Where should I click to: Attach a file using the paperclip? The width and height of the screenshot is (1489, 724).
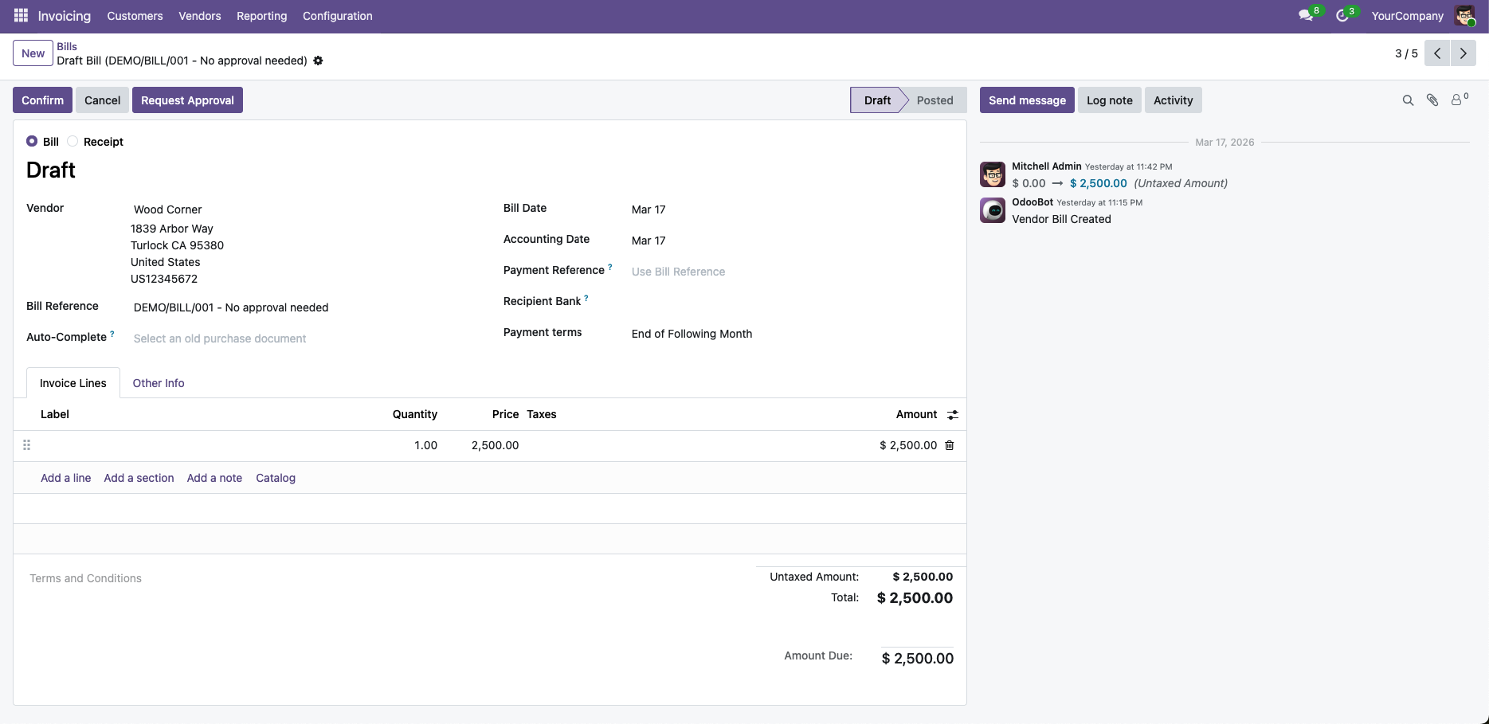(1433, 100)
